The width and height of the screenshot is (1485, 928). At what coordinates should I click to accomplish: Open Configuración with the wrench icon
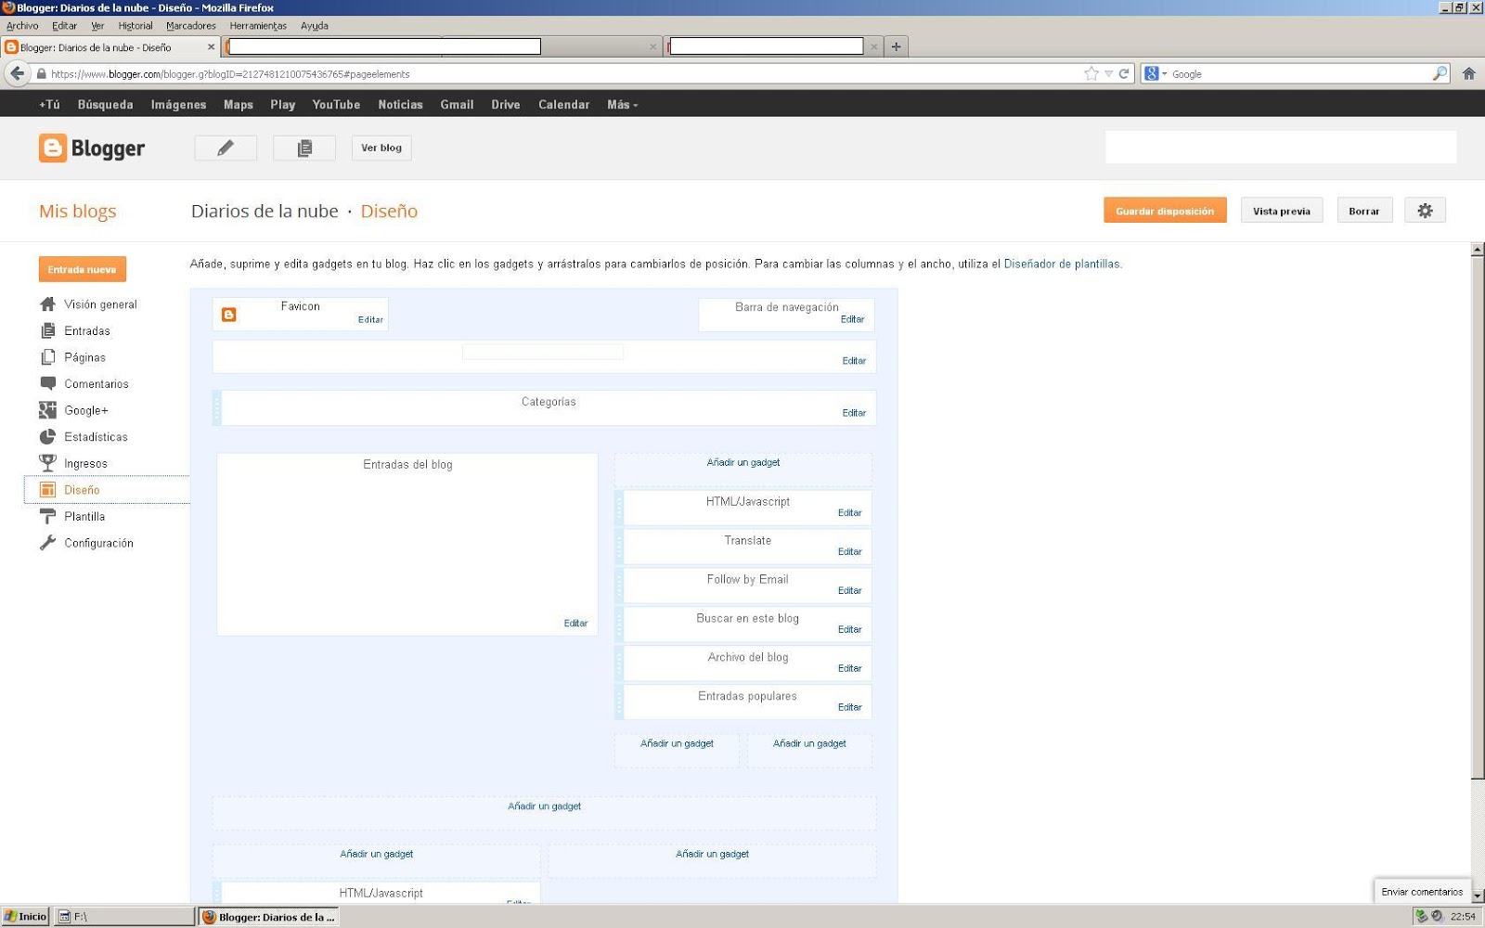46,543
